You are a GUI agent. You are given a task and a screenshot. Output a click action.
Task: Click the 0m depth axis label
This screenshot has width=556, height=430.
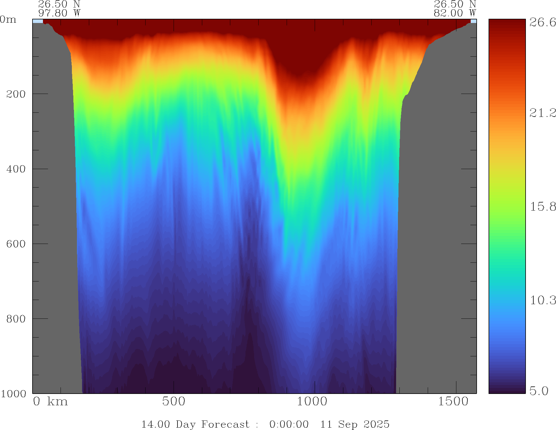pyautogui.click(x=8, y=20)
